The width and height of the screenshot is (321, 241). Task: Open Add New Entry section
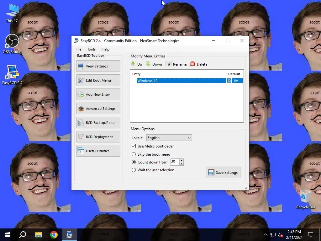coord(98,94)
